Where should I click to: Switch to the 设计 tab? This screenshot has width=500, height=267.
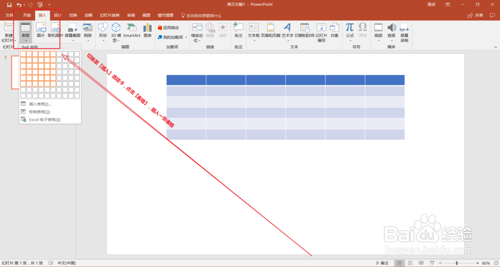(57, 15)
